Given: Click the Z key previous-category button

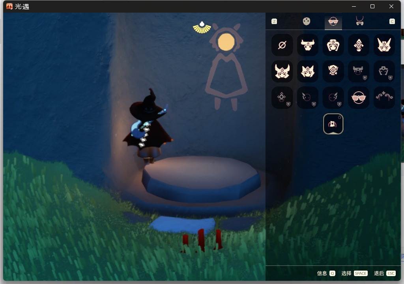Looking at the screenshot, I should tap(275, 21).
